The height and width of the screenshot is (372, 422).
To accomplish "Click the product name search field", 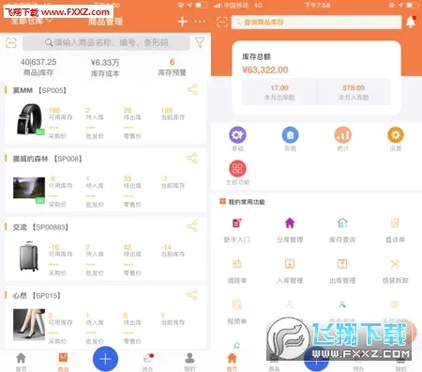I will click(x=106, y=42).
